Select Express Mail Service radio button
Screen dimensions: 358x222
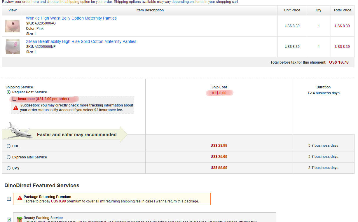[9, 157]
